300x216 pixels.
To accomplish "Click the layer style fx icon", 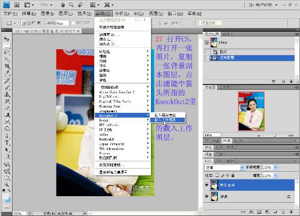I will [251, 212].
